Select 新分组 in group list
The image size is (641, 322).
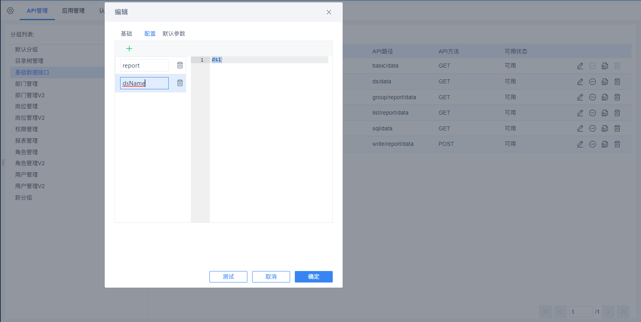click(24, 198)
